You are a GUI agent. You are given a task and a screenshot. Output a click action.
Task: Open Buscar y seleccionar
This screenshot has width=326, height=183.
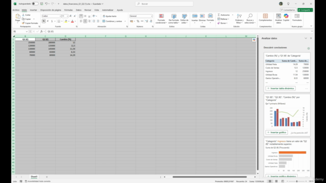[x=250, y=19]
